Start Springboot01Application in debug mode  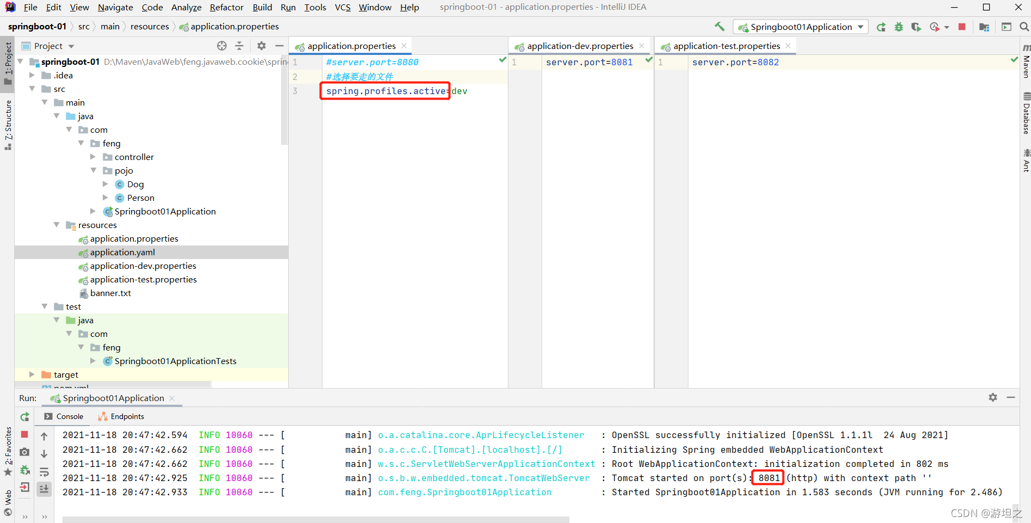tap(899, 26)
